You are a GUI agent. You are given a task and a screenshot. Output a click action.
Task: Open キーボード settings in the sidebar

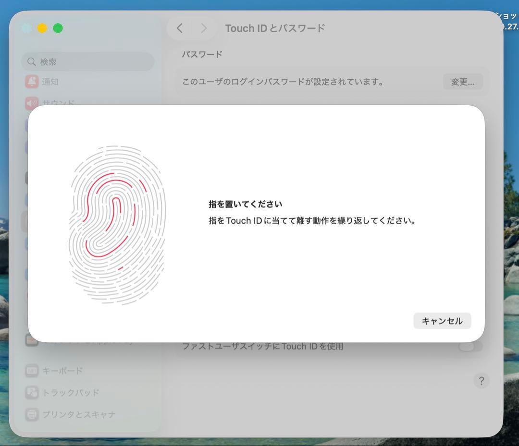pos(62,371)
